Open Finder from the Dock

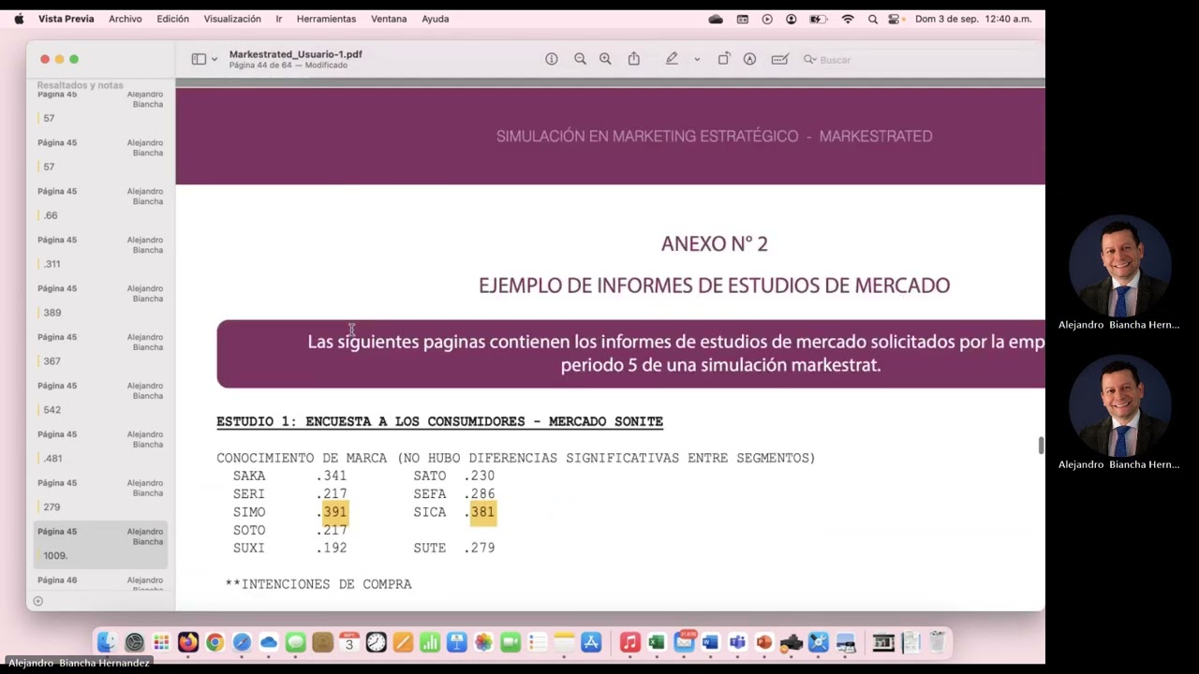point(107,642)
